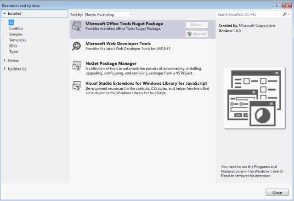Screen dimensions: 294x201
Task: Click the NuGet Package Manager icon
Action: [77, 66]
